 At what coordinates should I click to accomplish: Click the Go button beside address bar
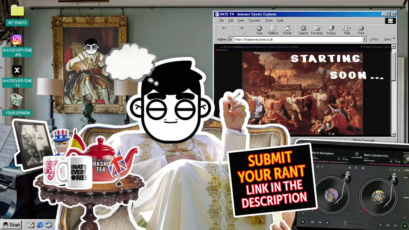[x=374, y=39]
